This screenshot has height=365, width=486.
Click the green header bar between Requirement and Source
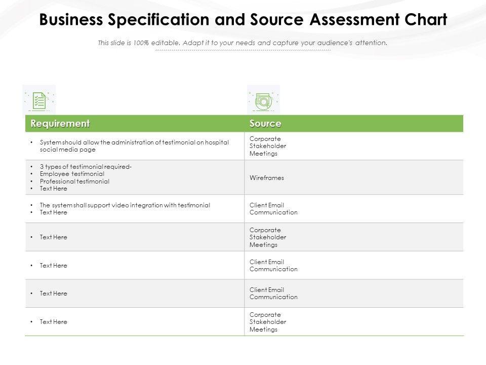[167, 124]
